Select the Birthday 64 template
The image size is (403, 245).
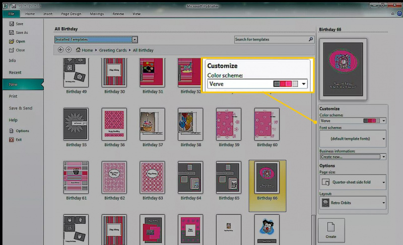(190, 177)
